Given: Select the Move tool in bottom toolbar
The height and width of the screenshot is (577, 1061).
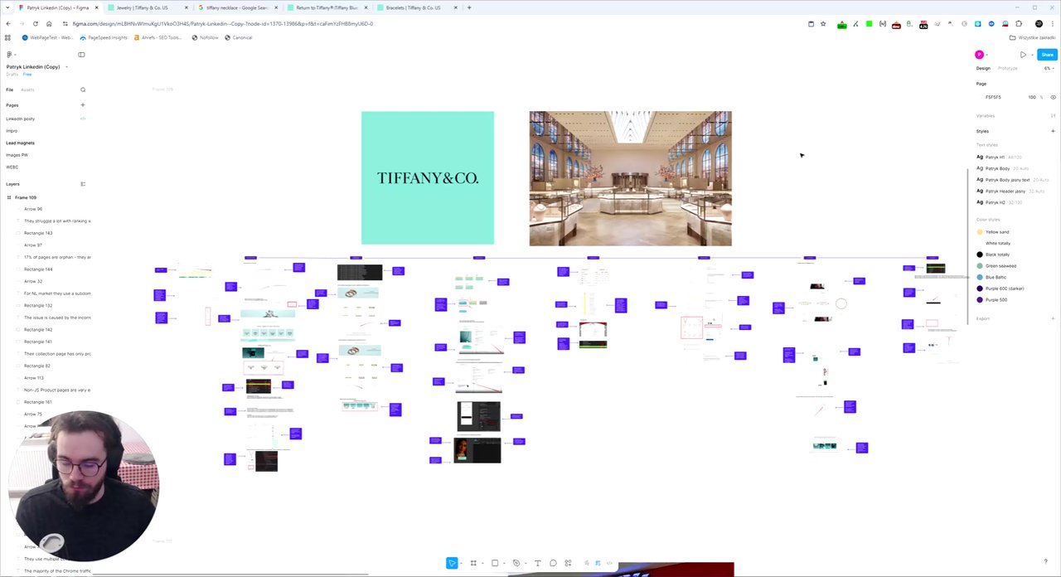Looking at the screenshot, I should [452, 563].
